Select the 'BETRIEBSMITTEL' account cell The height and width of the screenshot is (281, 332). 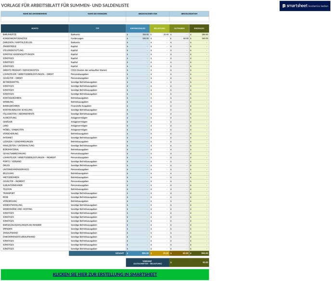click(x=35, y=82)
